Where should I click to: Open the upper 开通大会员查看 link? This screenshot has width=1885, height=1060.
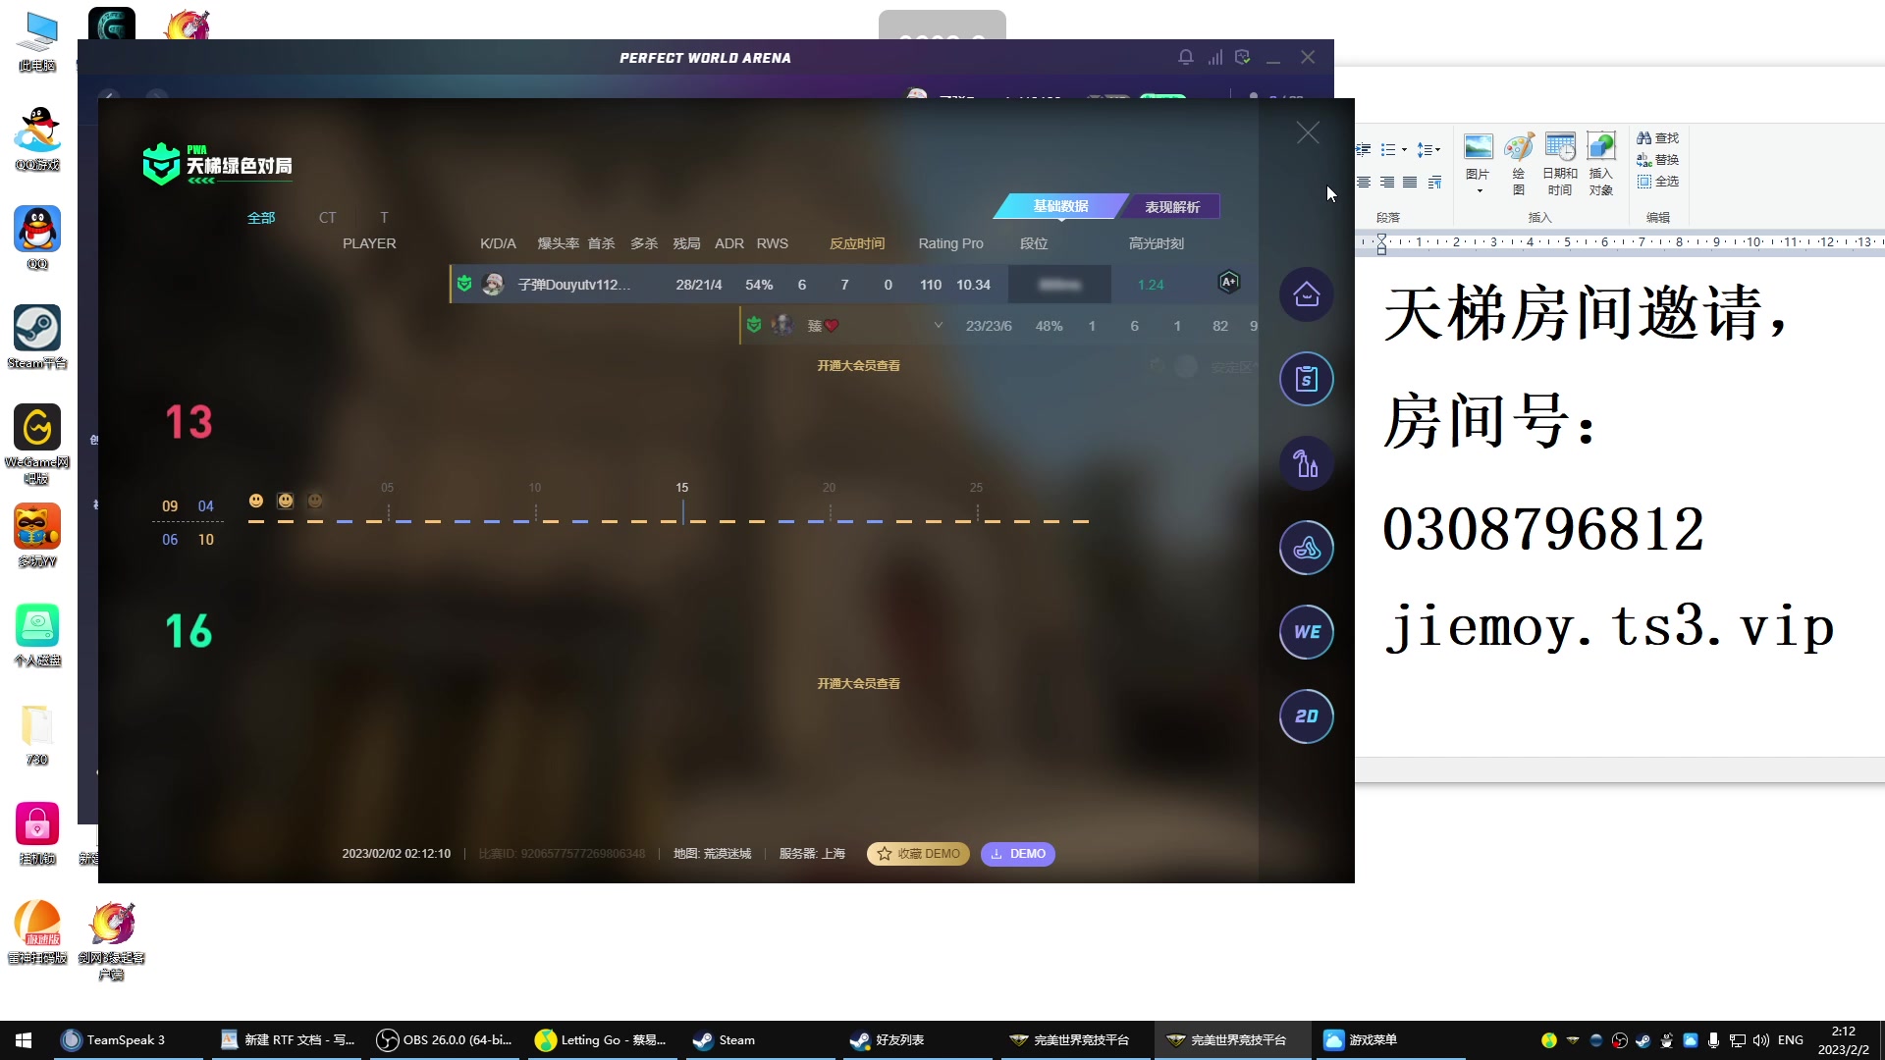pos(858,365)
